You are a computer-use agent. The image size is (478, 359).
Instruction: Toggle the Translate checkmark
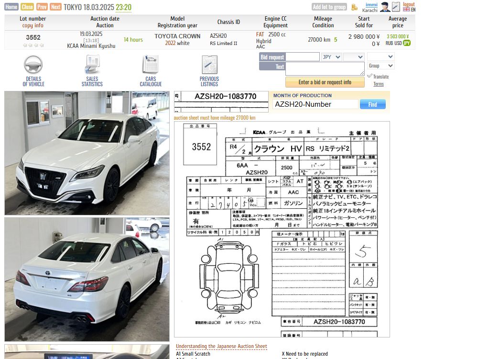tap(370, 76)
